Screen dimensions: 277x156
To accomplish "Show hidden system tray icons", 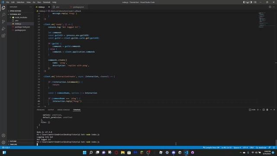I will [241, 153].
